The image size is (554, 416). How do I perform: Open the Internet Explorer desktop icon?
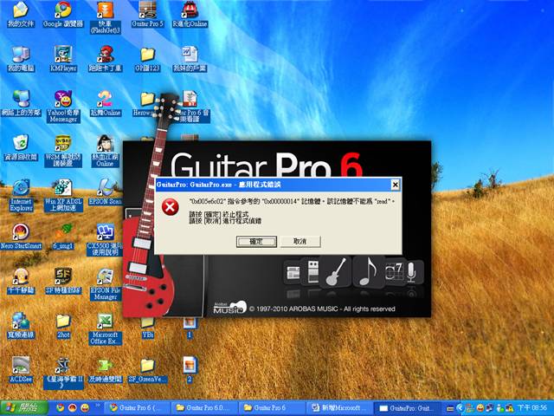(x=21, y=195)
